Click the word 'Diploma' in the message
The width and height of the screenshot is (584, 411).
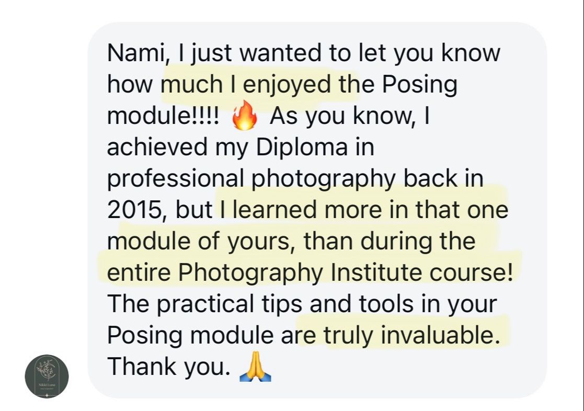point(302,147)
